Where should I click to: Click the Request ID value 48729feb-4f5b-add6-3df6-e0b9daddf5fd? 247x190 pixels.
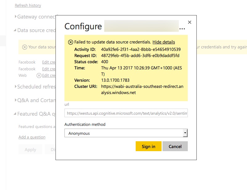[140, 56]
